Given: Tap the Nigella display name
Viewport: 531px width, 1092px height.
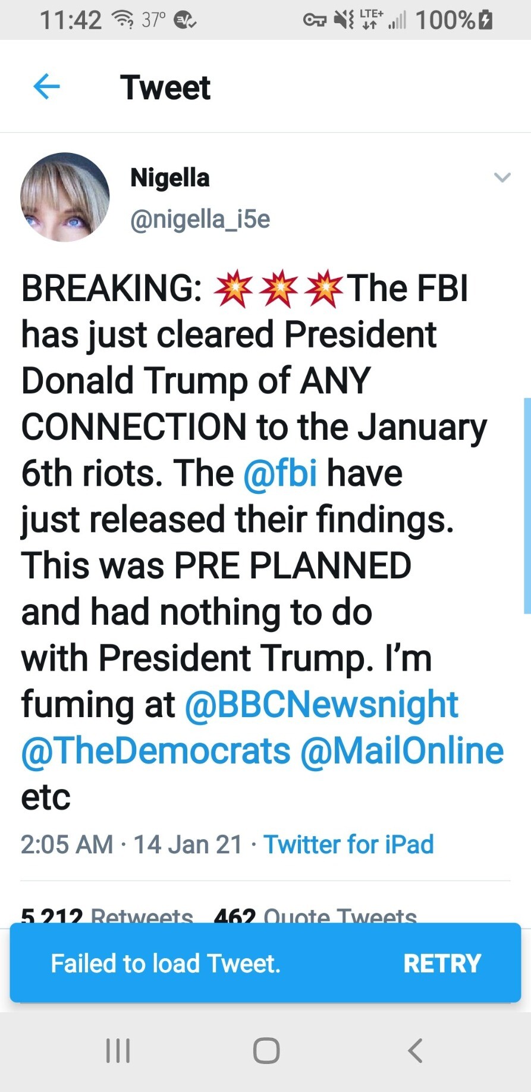Looking at the screenshot, I should [170, 178].
